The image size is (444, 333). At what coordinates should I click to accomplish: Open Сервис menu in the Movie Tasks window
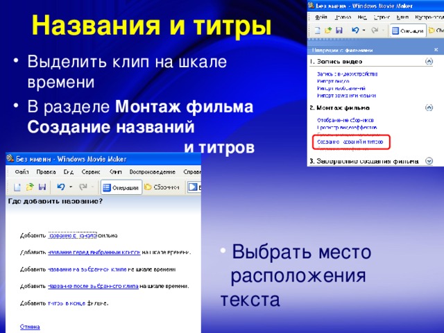pyautogui.click(x=382, y=17)
